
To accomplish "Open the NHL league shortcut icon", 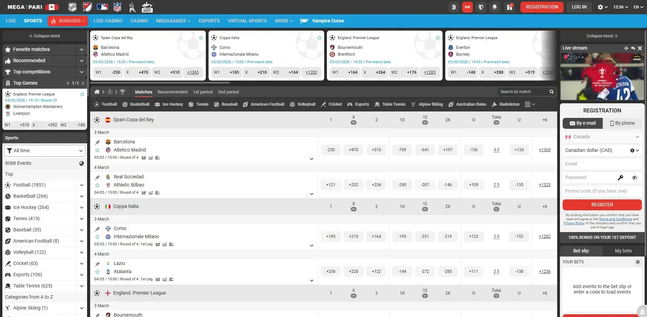I will point(72,7).
